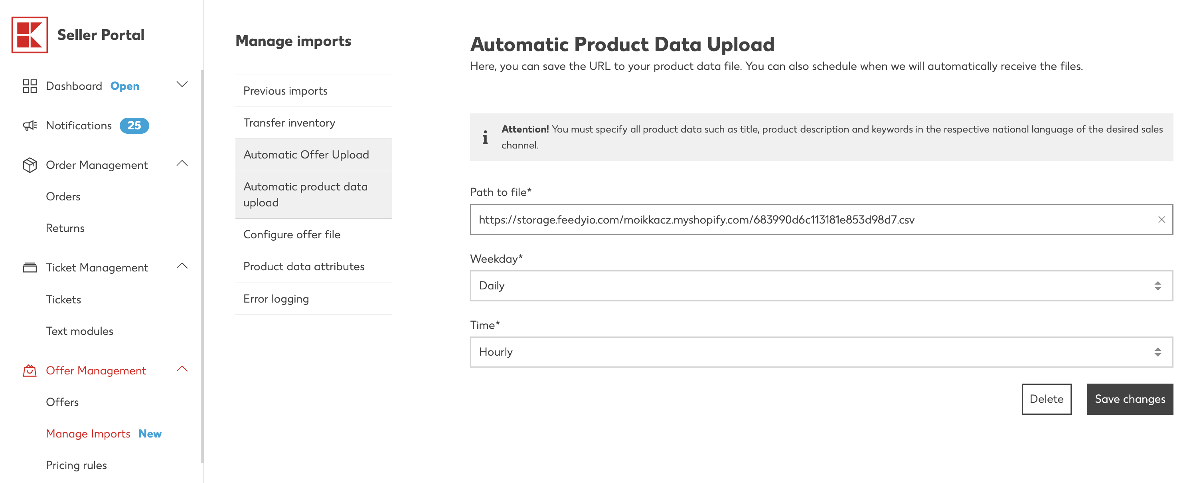
Task: Click the Ticket Management icon
Action: tap(30, 267)
